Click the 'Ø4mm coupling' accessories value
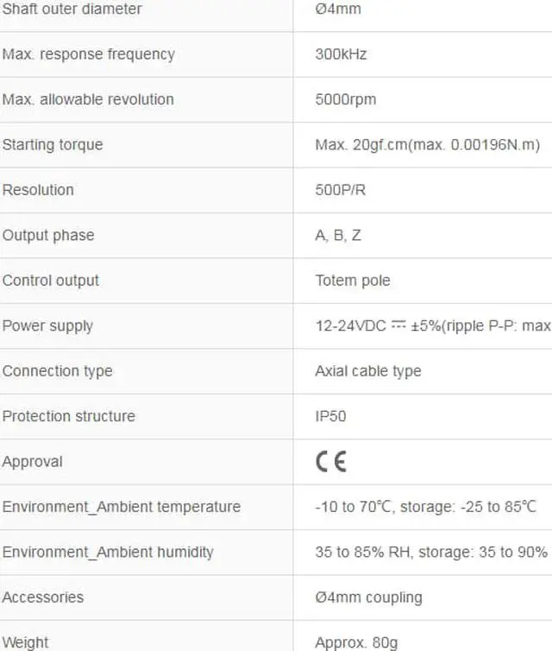This screenshot has height=651, width=552. click(368, 597)
